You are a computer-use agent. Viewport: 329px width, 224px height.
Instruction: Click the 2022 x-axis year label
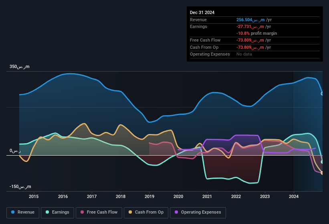point(236,196)
